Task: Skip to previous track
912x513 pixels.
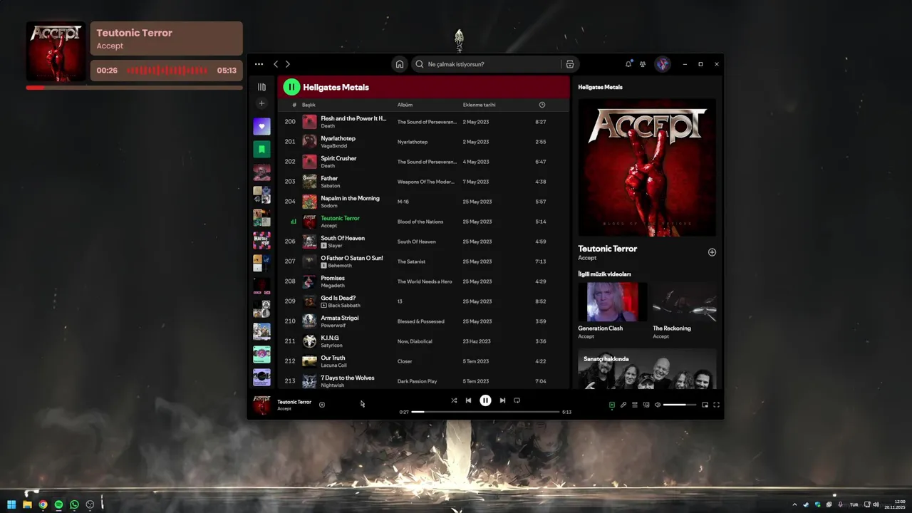Action: coord(468,400)
